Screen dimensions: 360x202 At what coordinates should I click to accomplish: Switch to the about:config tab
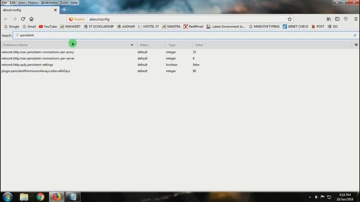(30, 10)
